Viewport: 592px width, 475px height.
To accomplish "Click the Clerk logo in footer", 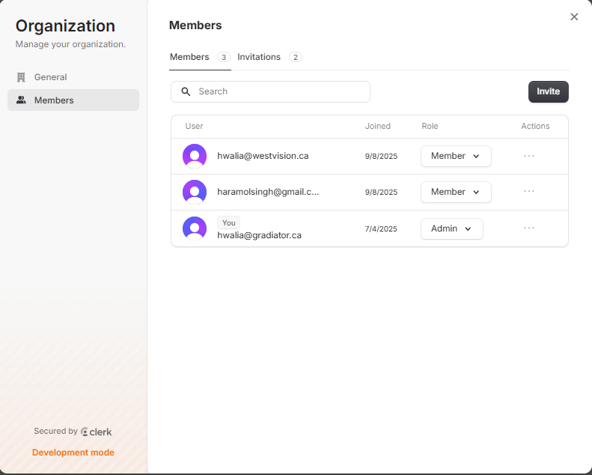I will tap(97, 432).
